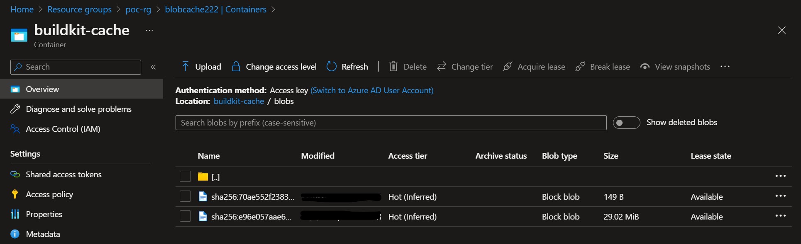
Task: Click Switch to Azure AD User Account link
Action: pos(372,90)
